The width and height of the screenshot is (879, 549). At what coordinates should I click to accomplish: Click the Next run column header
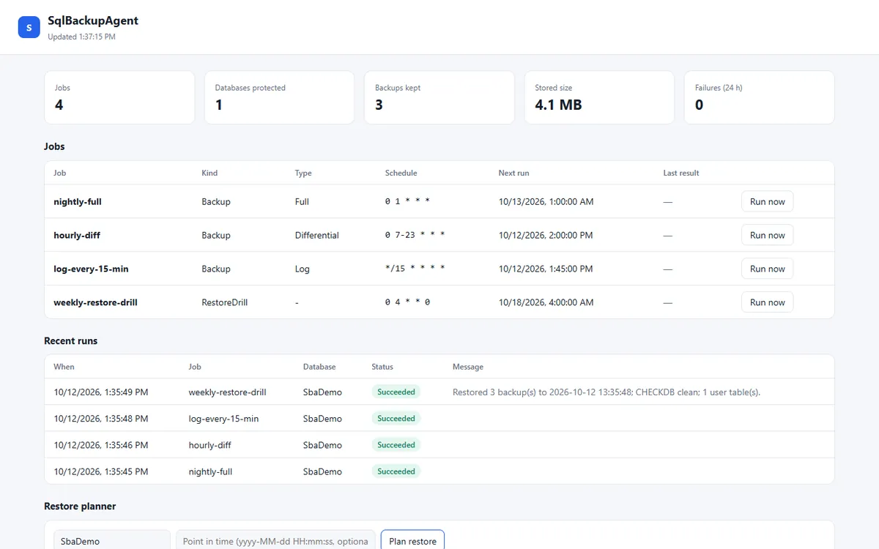click(x=513, y=173)
